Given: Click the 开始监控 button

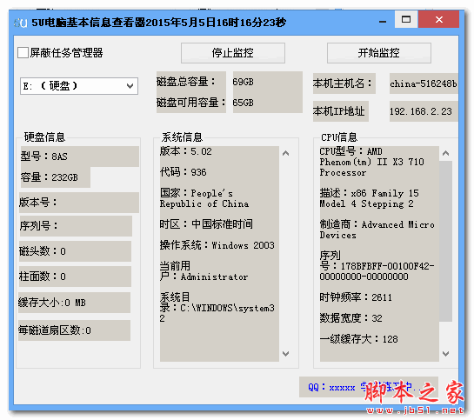Looking at the screenshot, I should pyautogui.click(x=379, y=53).
